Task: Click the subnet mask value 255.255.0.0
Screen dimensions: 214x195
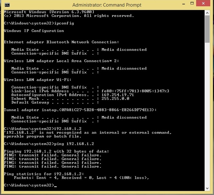Action: pos(115,99)
